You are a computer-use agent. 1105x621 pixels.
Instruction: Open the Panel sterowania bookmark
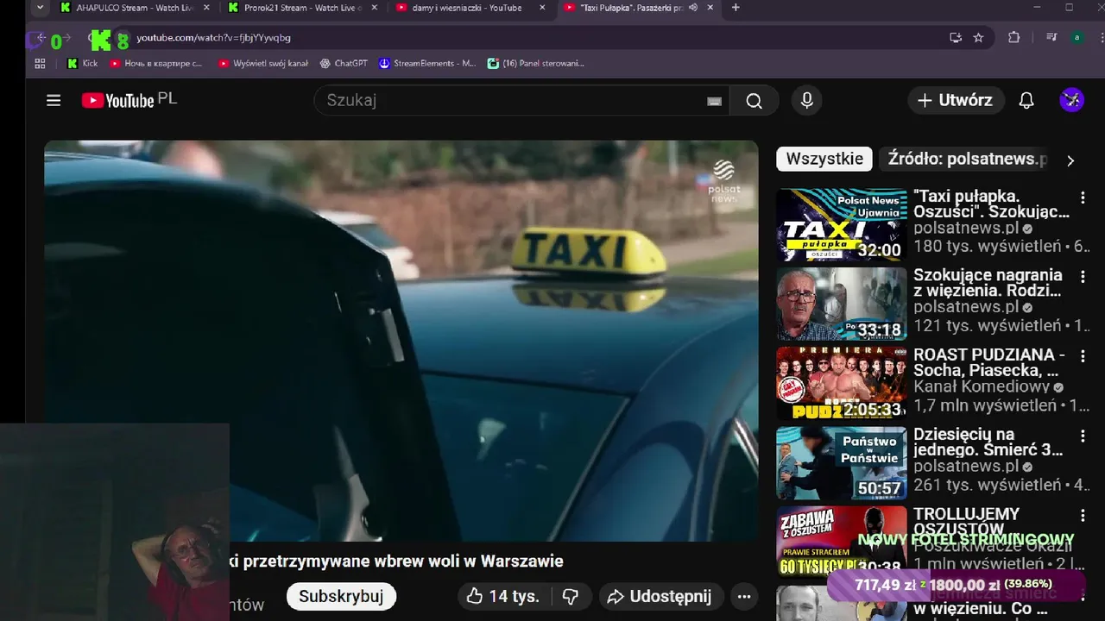click(536, 63)
